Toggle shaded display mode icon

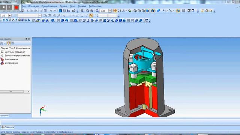coord(147,11)
